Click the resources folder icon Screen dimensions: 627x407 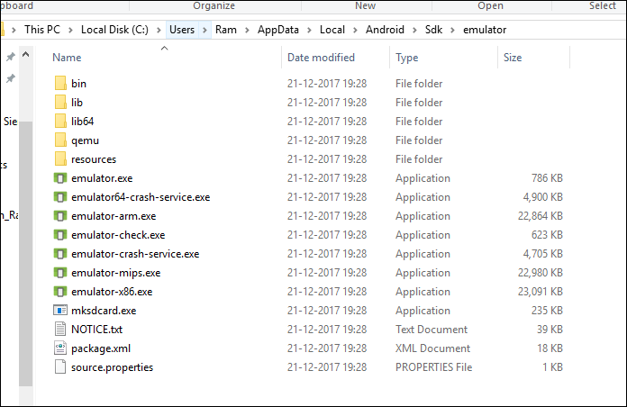coord(60,159)
